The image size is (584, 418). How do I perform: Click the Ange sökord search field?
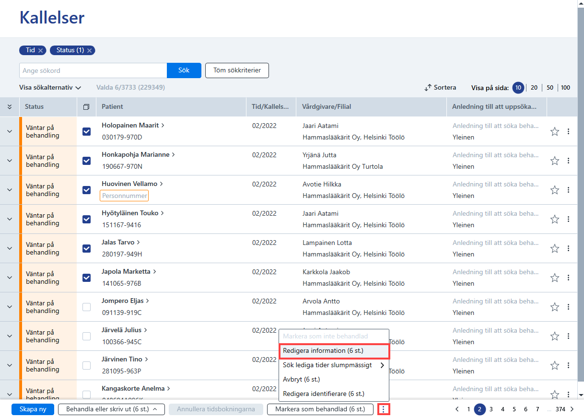click(x=93, y=70)
